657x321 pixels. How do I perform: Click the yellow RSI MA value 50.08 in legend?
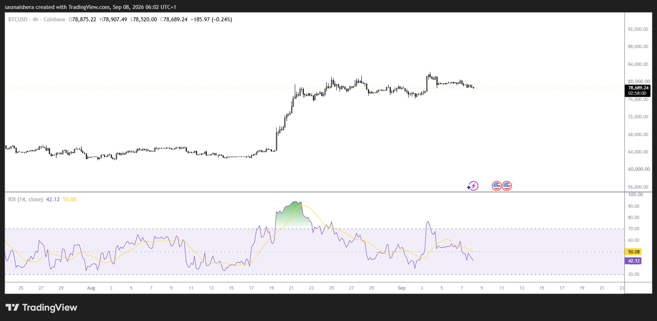tap(69, 199)
